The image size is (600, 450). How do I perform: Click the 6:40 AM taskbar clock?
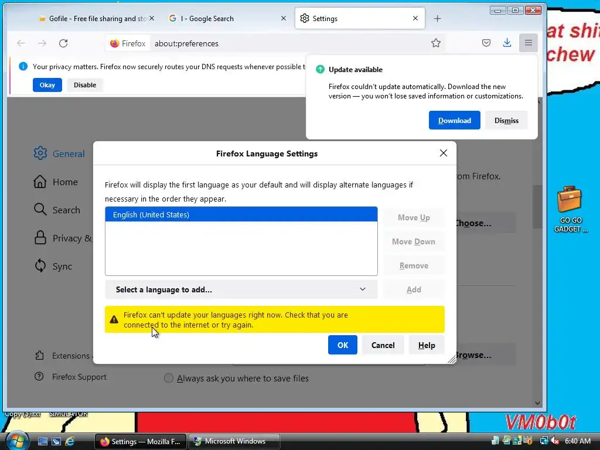tap(577, 441)
